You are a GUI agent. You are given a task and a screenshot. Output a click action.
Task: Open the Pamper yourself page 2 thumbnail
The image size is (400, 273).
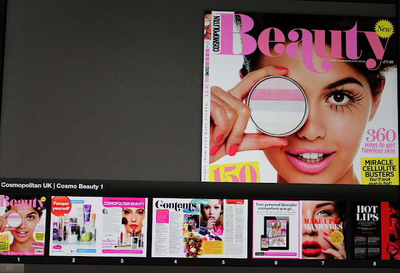(x=74, y=227)
